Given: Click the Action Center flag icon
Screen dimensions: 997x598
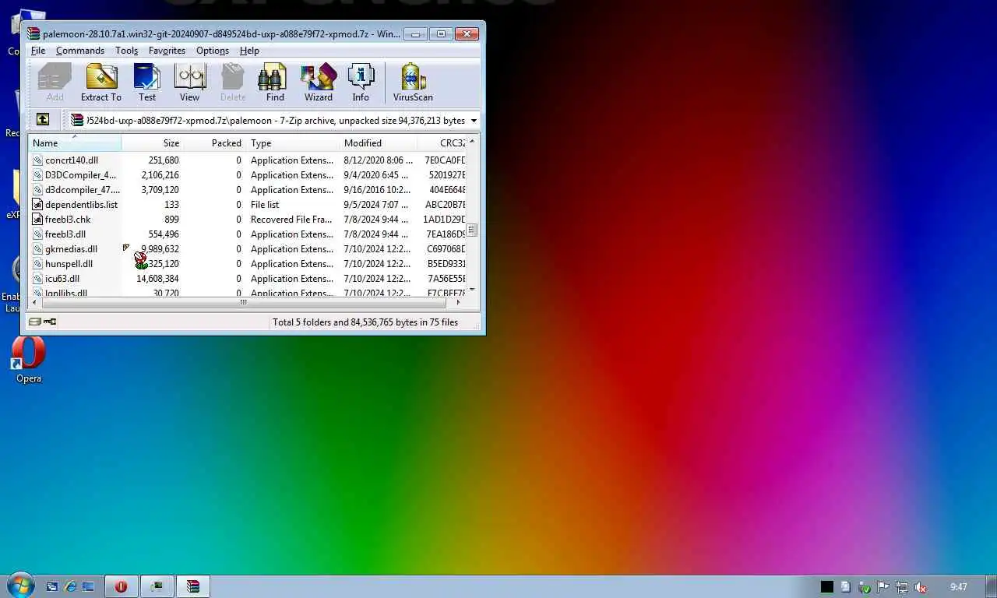Looking at the screenshot, I should (x=883, y=587).
